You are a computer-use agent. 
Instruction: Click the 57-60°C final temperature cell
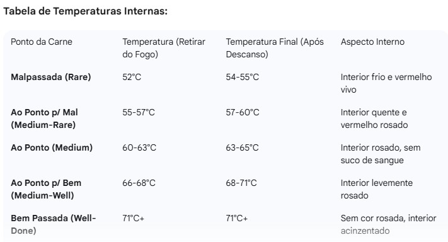click(243, 112)
